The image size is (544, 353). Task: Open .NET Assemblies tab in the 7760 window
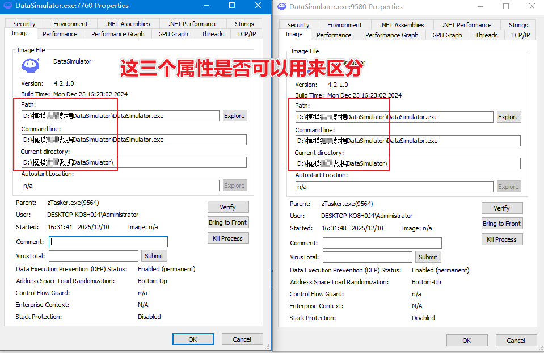(x=128, y=24)
